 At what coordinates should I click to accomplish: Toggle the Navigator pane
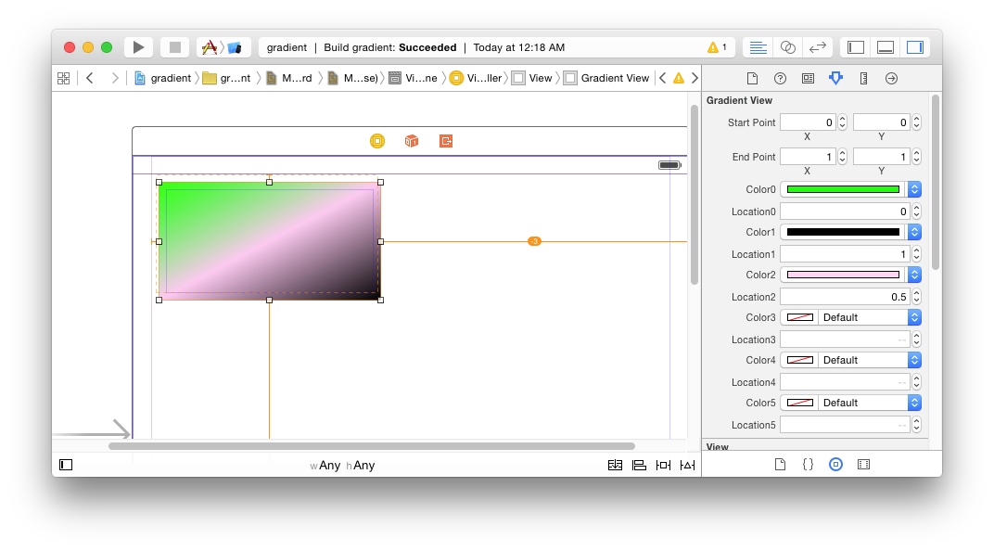pos(856,47)
